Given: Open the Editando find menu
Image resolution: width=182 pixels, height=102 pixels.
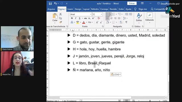Looking at the screenshot, I should pyautogui.click(x=150, y=18).
